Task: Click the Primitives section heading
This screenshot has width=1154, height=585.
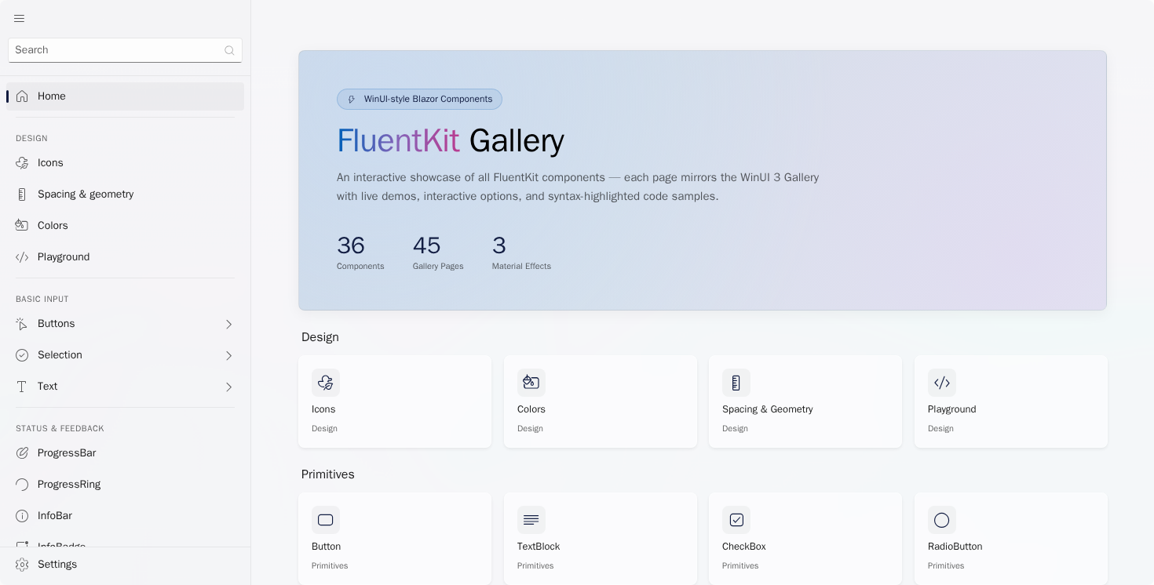Action: [x=328, y=474]
